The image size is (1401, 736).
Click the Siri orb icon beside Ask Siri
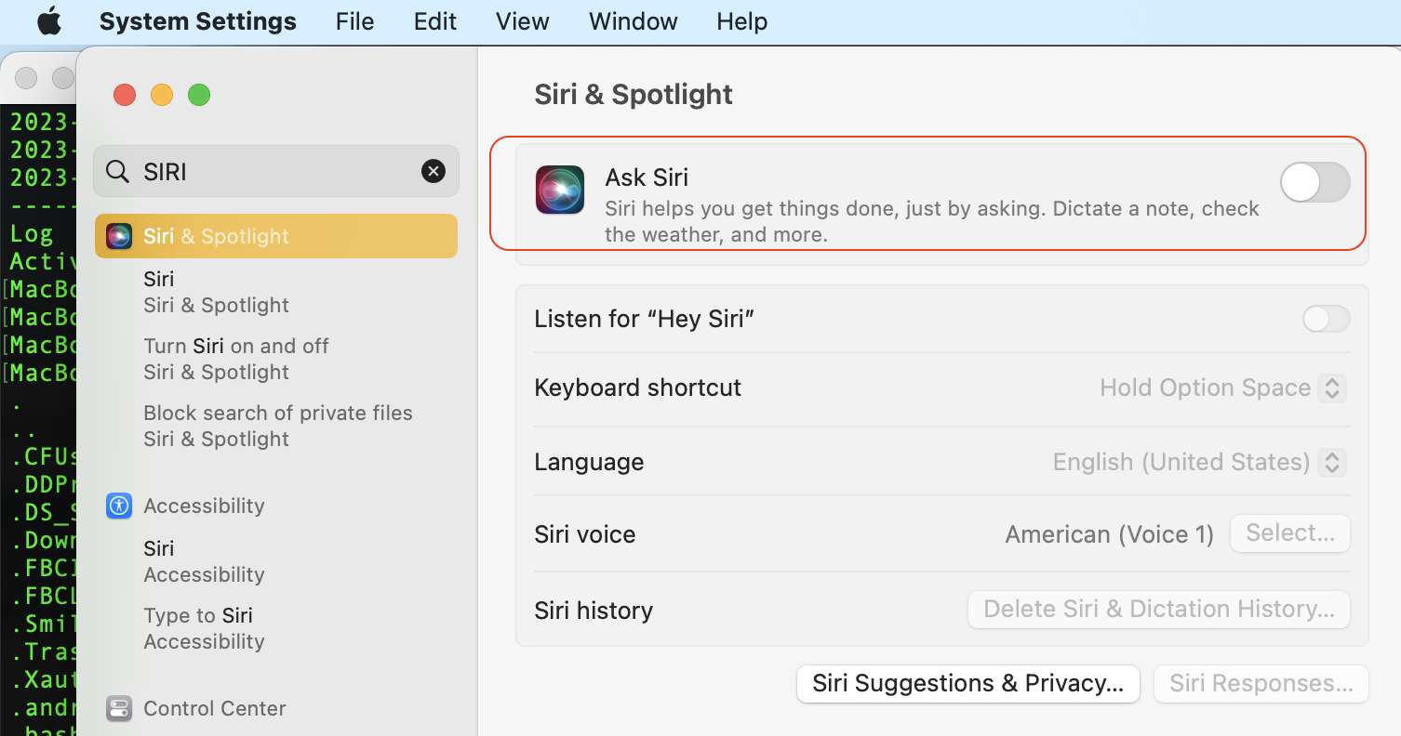coord(560,190)
